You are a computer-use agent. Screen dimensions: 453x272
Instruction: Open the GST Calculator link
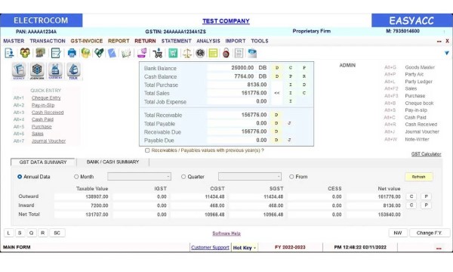click(x=426, y=154)
